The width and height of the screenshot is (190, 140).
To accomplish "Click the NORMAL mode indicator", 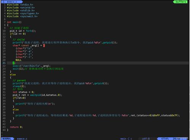I will (x=7, y=138).
